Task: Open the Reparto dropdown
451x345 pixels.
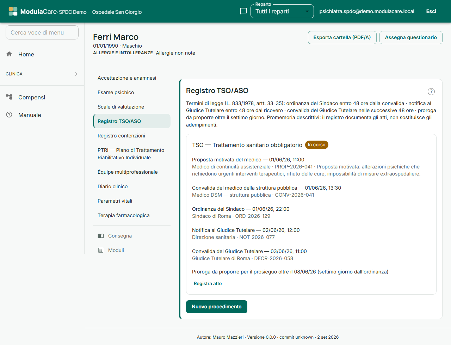Action: coord(282,11)
